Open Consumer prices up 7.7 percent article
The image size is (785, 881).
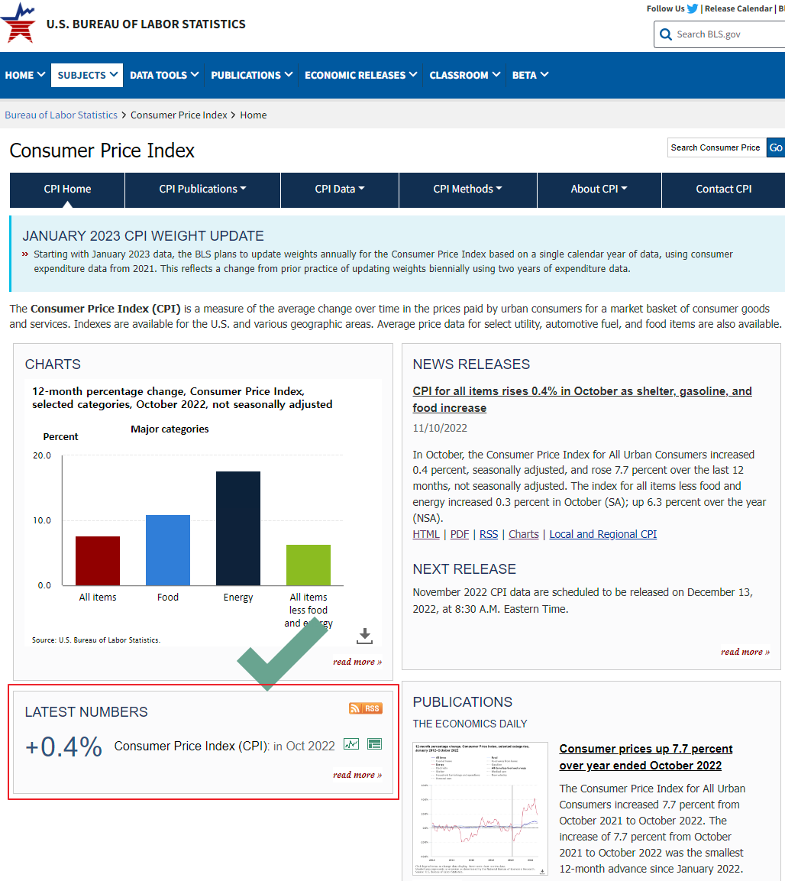click(646, 756)
